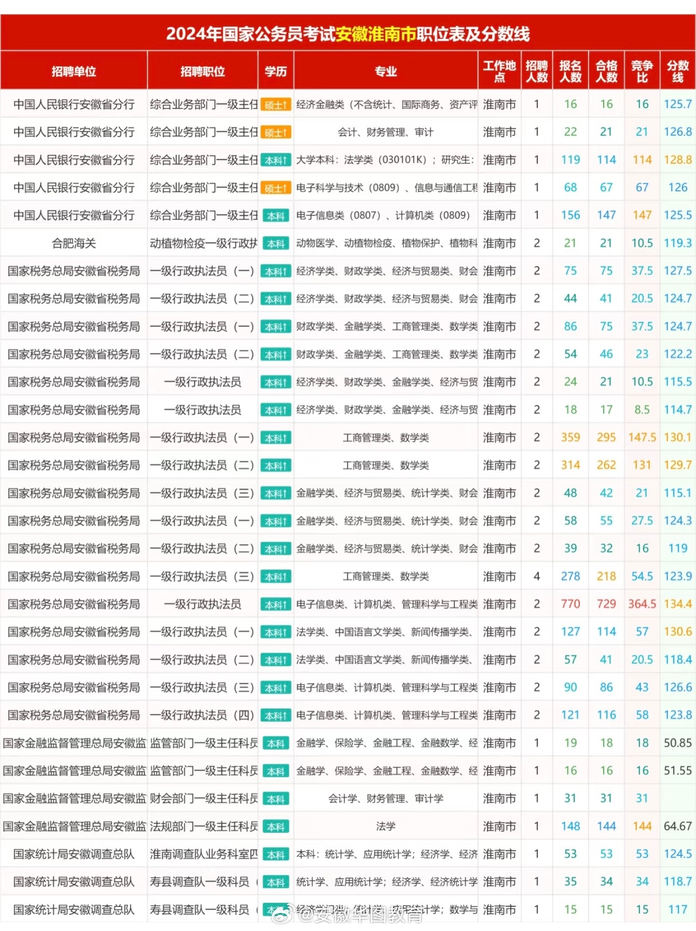Click the applicant count 148 in the 法学 row
This screenshot has width=696, height=931.
570,826
